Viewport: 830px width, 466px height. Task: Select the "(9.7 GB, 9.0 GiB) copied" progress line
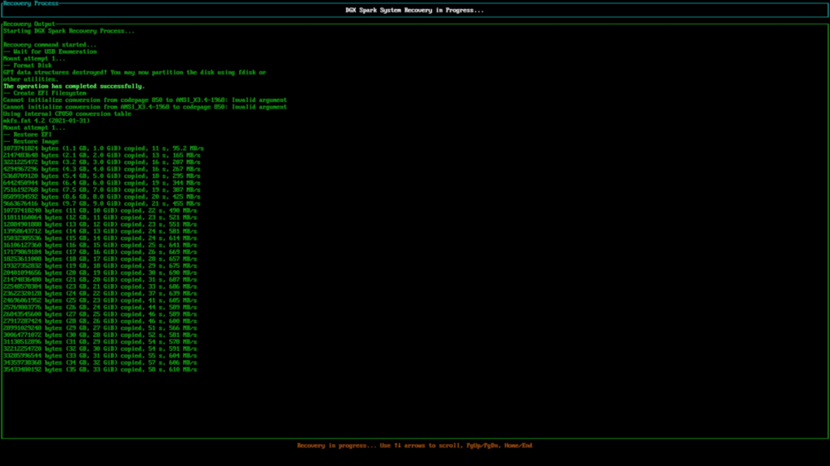101,203
